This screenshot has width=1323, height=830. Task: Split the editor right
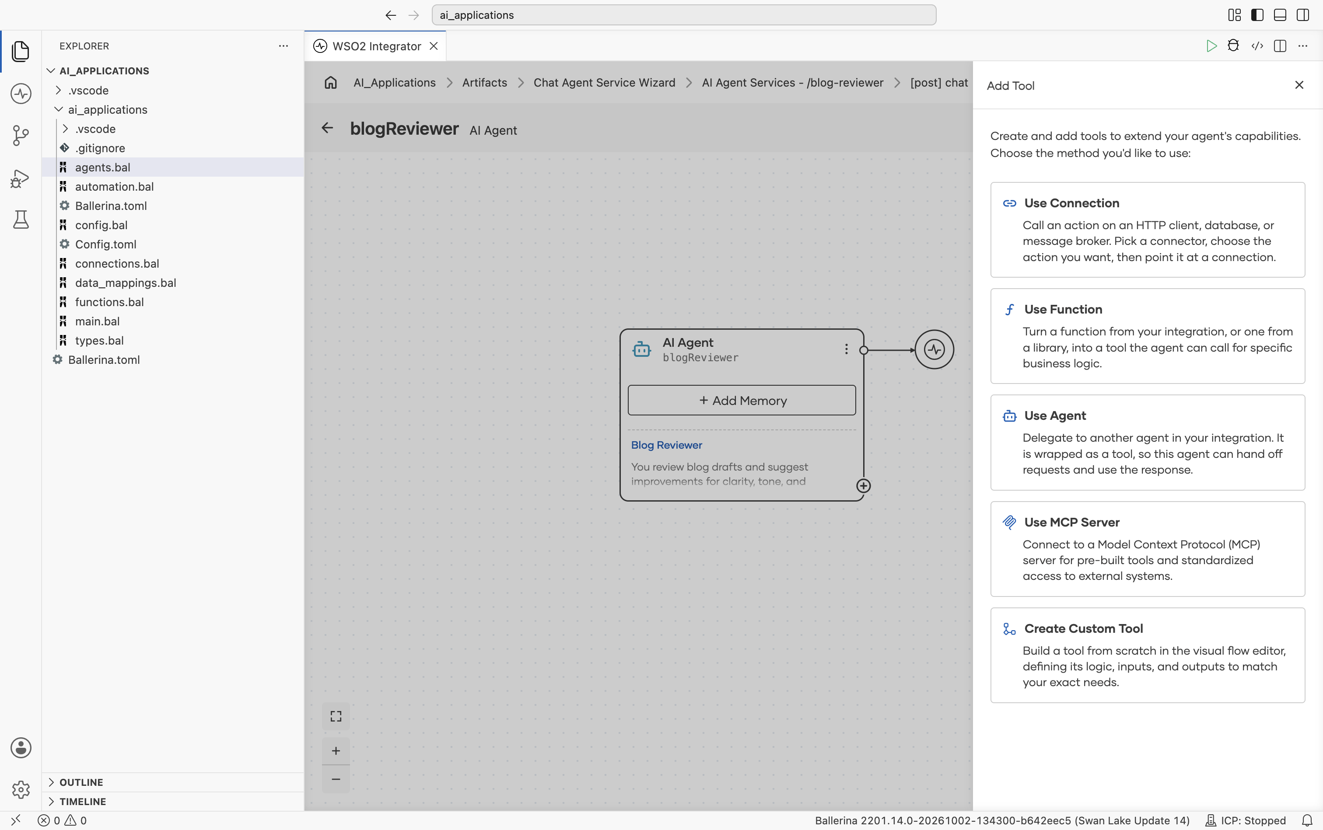click(x=1280, y=46)
